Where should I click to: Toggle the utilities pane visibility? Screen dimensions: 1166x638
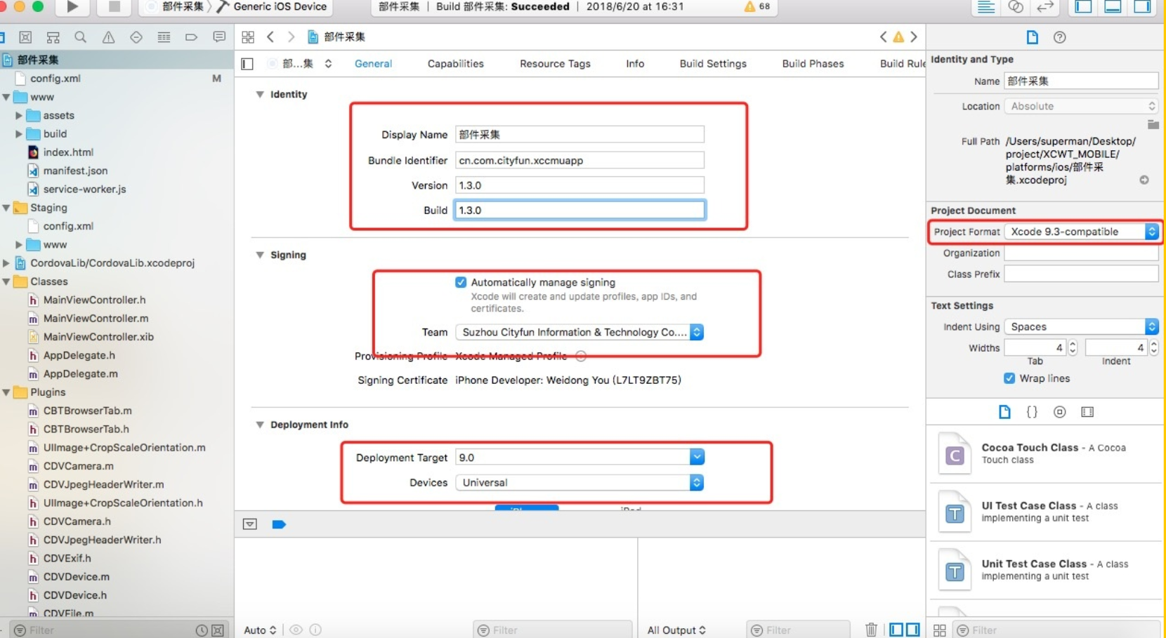pos(1142,7)
